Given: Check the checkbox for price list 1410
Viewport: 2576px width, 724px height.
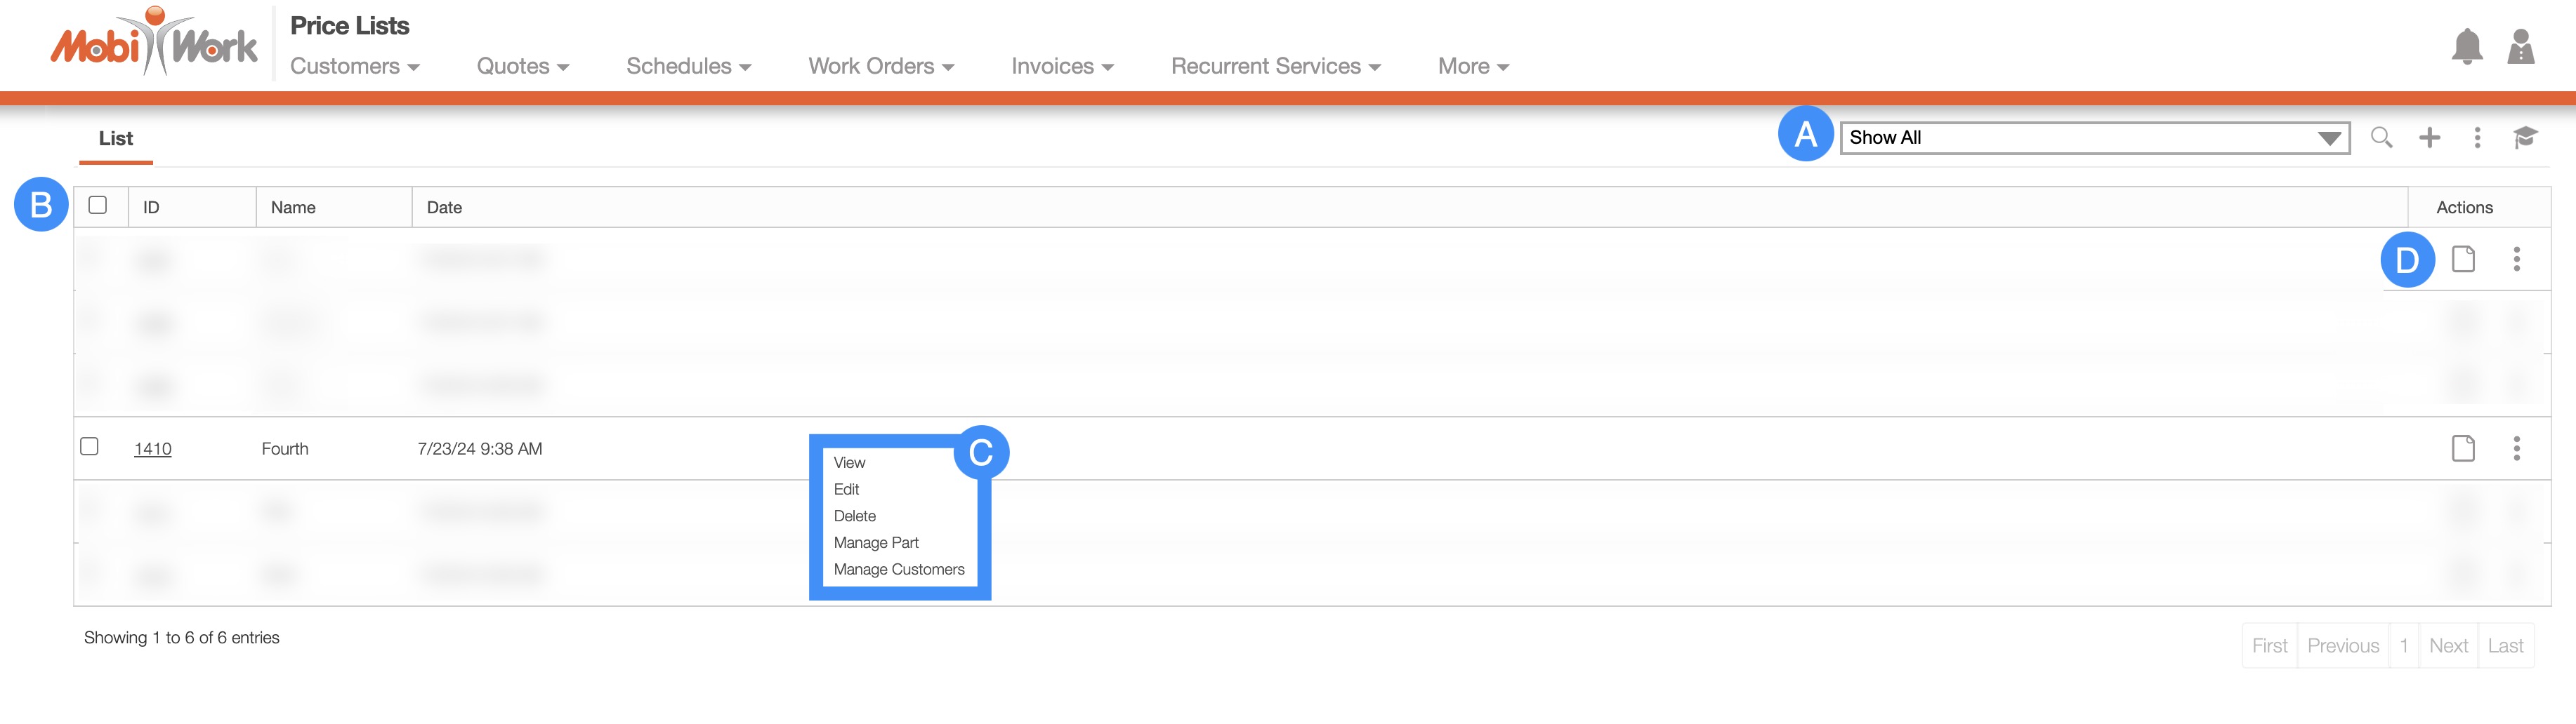Looking at the screenshot, I should 90,446.
